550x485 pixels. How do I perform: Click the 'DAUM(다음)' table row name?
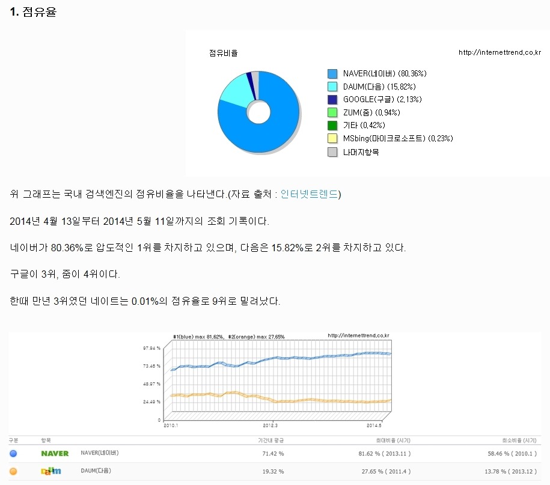click(96, 471)
